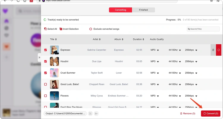
Task: Edit the output path with pencil icon
Action: [90, 113]
